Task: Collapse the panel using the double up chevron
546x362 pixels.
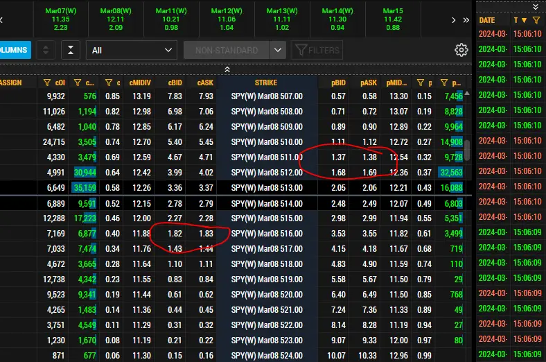Action: (227, 69)
